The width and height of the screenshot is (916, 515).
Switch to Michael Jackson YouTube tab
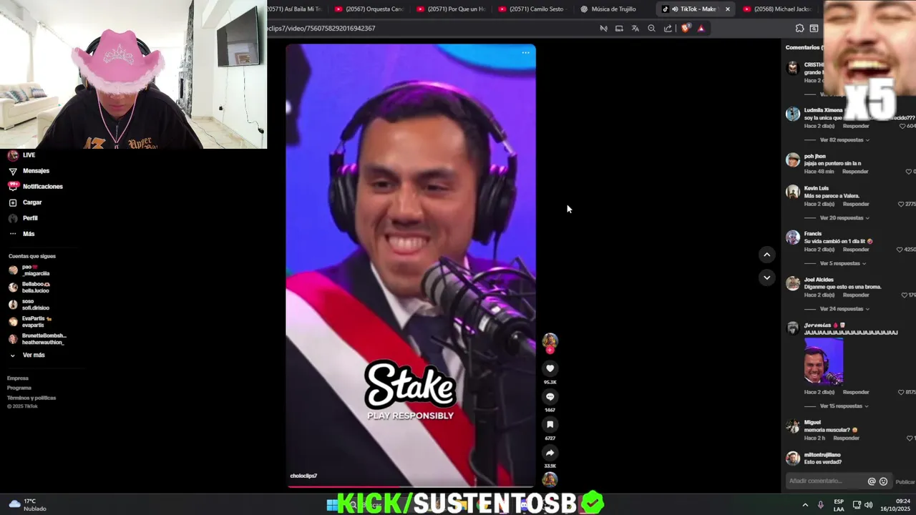coord(776,9)
